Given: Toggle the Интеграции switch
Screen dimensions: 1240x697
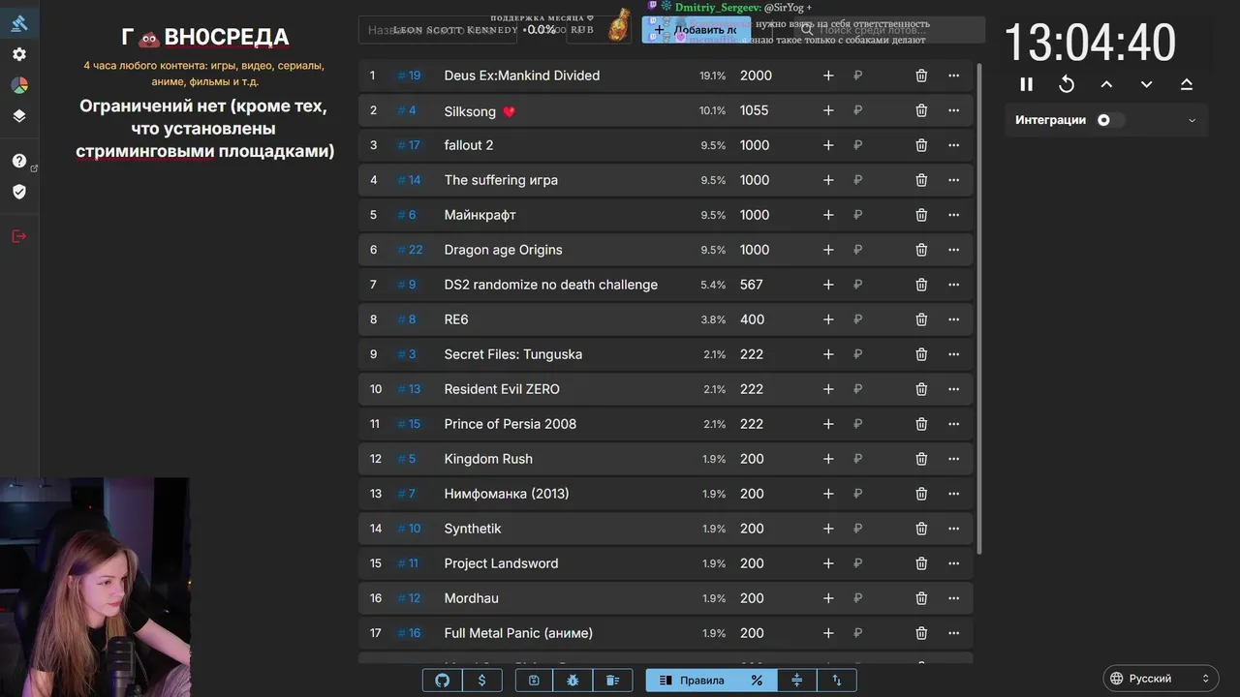Looking at the screenshot, I should [x=1110, y=120].
